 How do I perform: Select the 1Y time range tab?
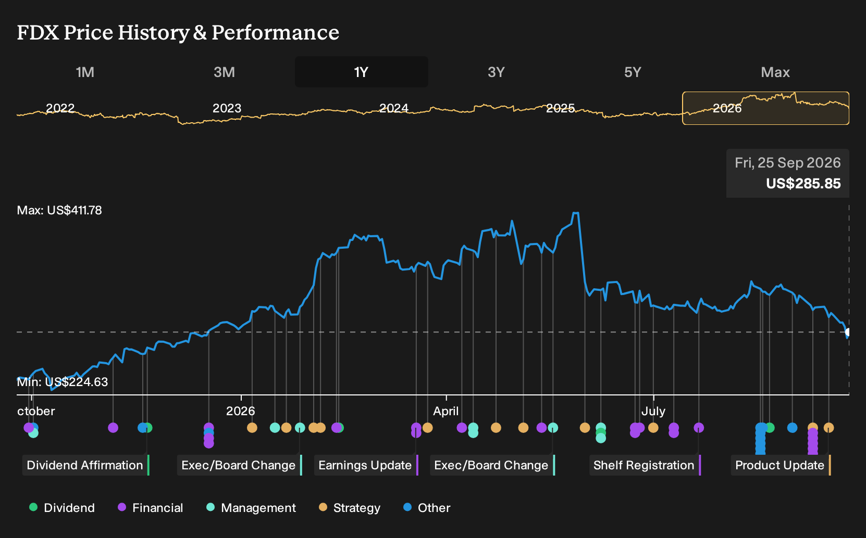coord(361,72)
